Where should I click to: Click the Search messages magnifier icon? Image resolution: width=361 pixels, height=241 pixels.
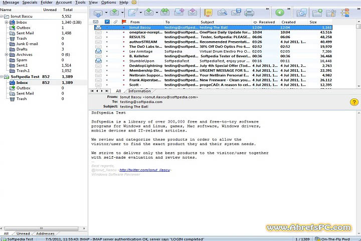point(222,13)
